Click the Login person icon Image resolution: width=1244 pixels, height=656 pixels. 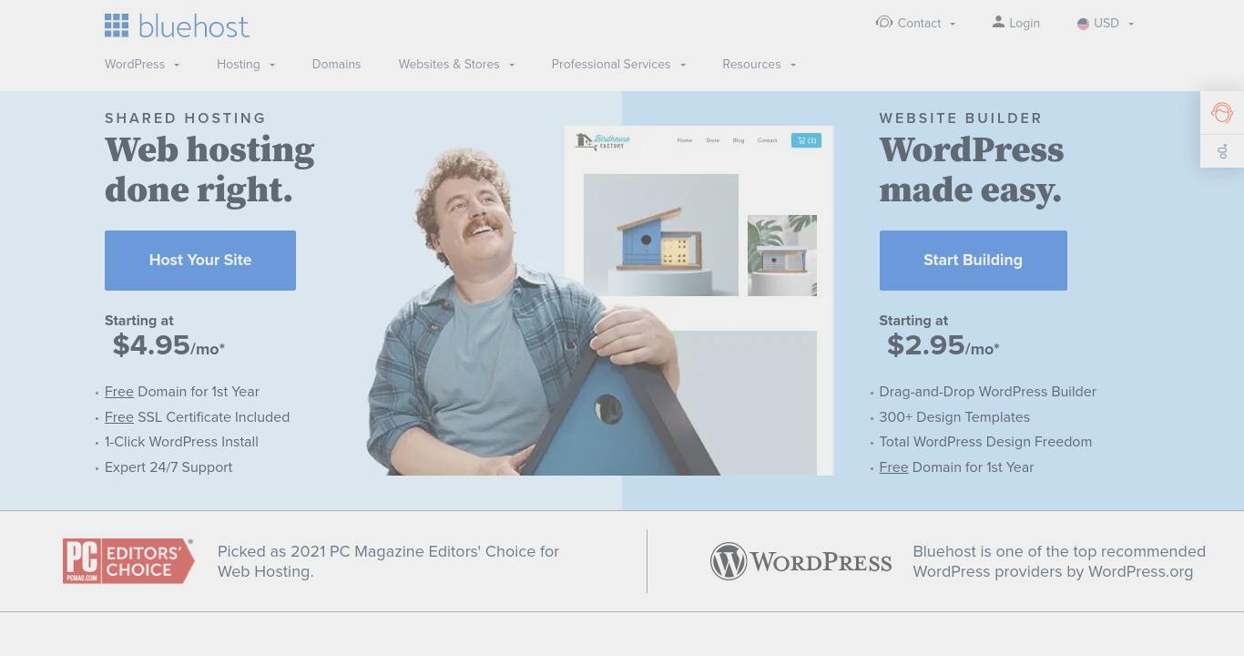(x=998, y=22)
